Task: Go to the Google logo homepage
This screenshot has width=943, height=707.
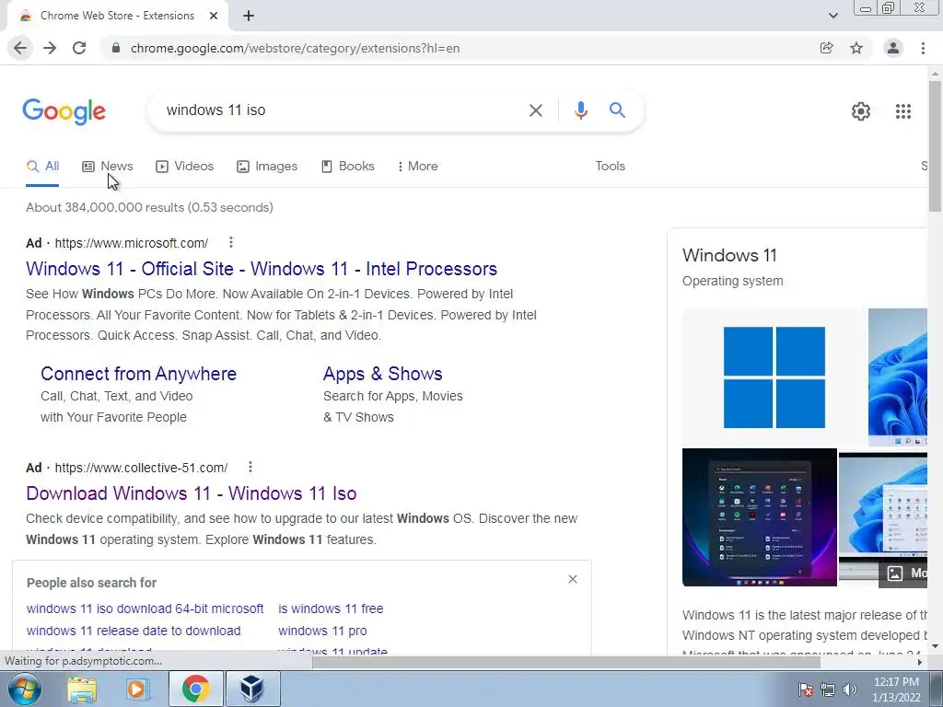Action: (64, 111)
